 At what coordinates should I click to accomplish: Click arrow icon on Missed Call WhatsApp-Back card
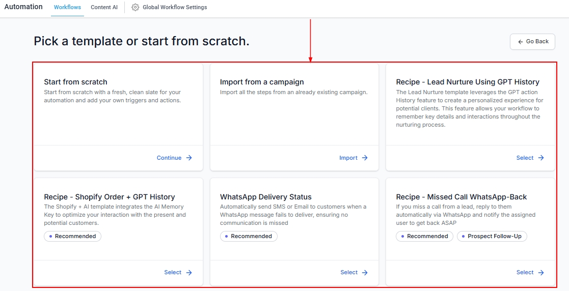541,273
